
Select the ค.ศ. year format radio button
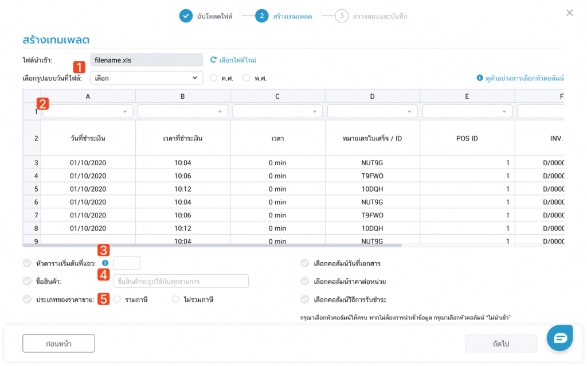coord(213,78)
